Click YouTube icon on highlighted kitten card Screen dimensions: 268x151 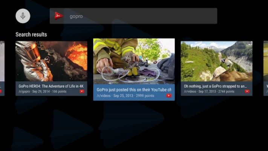[x=169, y=96]
